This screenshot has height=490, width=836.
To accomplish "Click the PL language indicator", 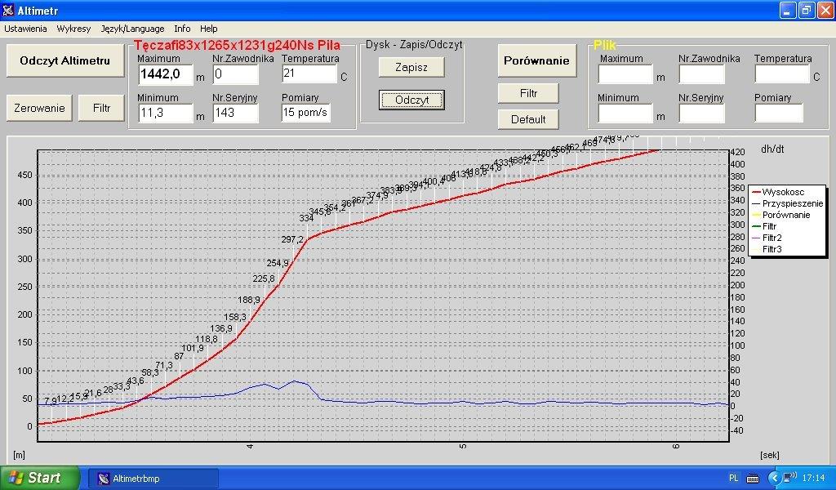I will [732, 478].
